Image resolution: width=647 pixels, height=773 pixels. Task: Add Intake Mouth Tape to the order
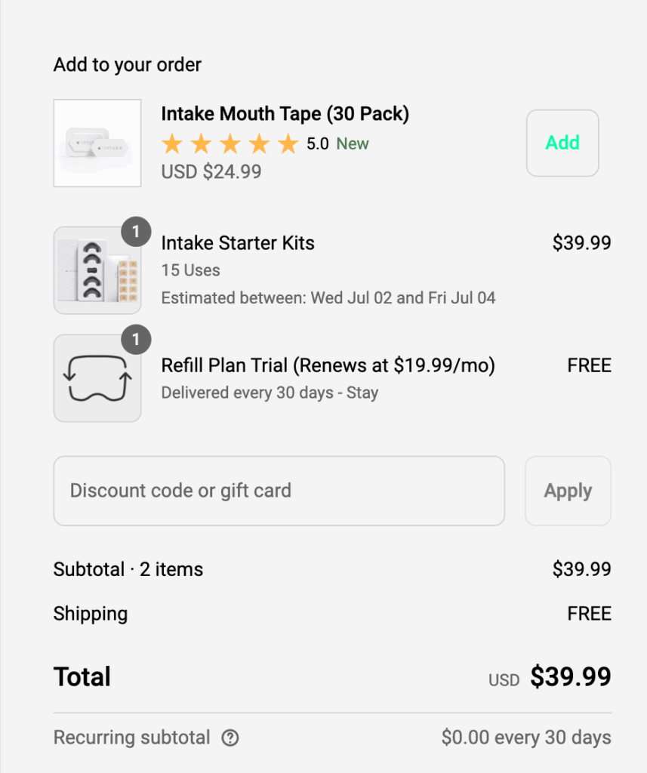pyautogui.click(x=562, y=143)
